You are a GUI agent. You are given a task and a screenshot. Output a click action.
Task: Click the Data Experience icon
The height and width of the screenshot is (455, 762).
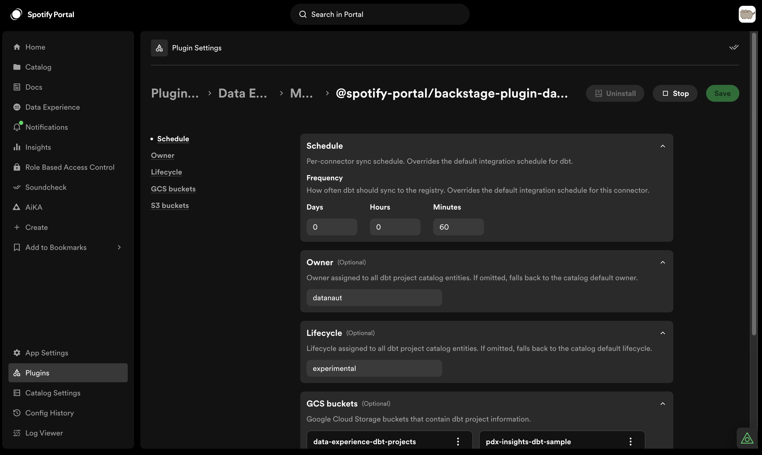[17, 107]
